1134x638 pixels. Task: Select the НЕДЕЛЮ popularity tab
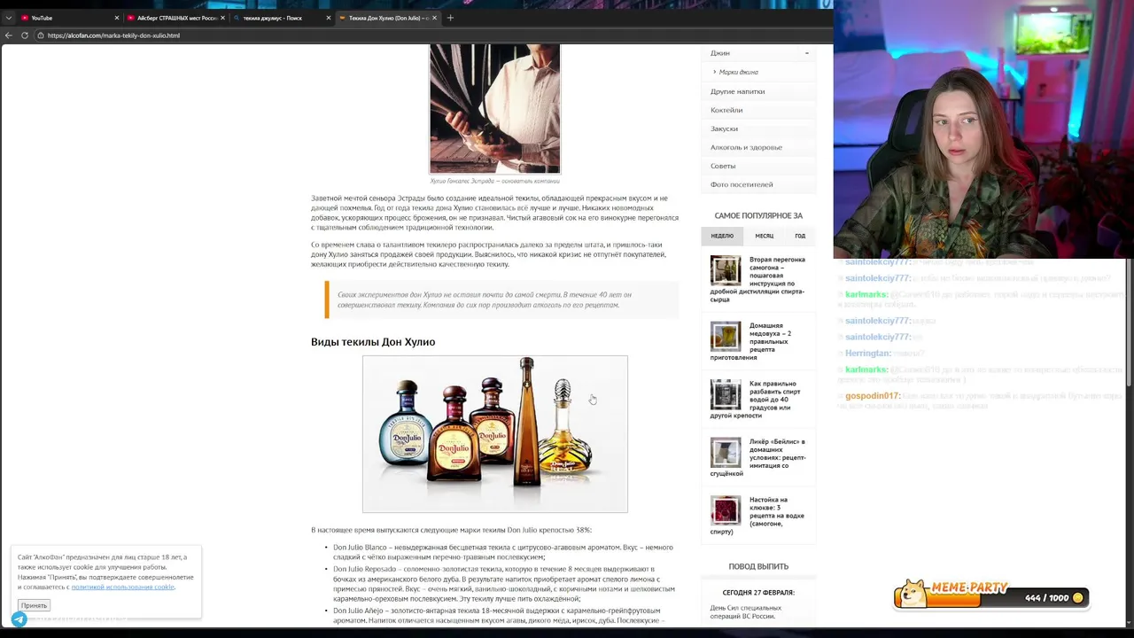722,236
